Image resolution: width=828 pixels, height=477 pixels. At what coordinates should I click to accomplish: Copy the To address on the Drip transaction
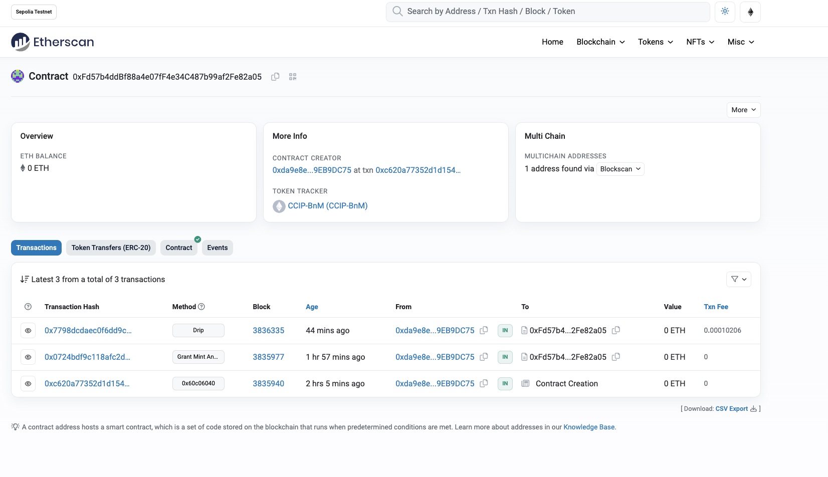point(616,330)
